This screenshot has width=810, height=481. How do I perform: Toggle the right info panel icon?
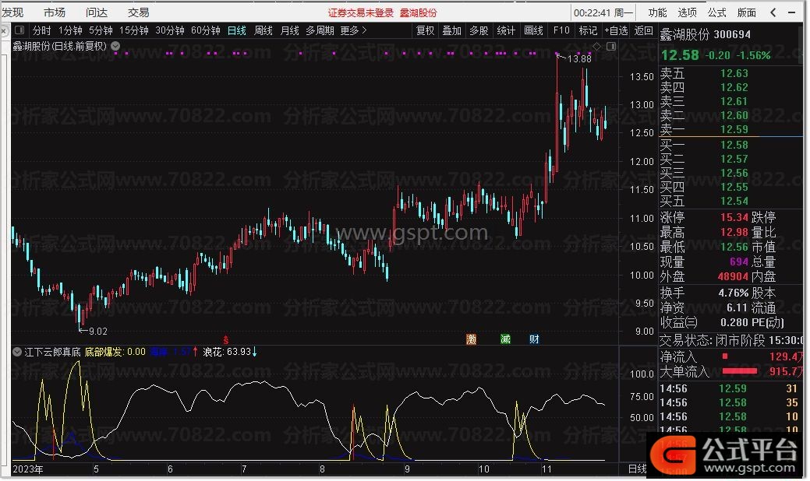[611, 47]
